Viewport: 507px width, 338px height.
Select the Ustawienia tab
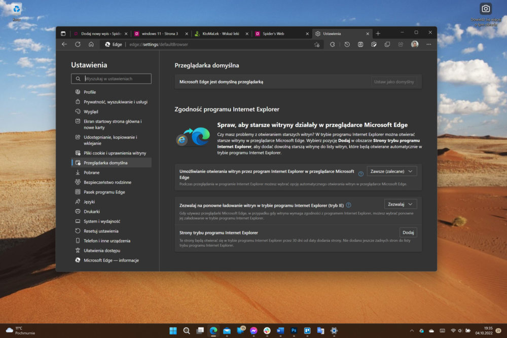click(341, 33)
